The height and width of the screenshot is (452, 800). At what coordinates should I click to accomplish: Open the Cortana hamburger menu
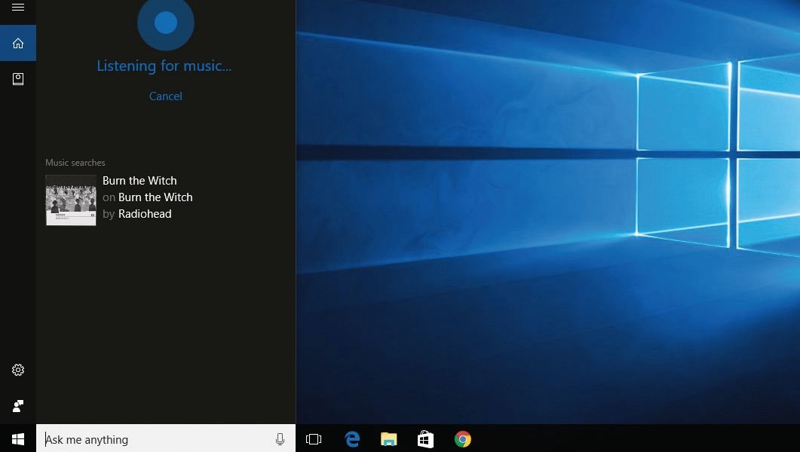(17, 8)
